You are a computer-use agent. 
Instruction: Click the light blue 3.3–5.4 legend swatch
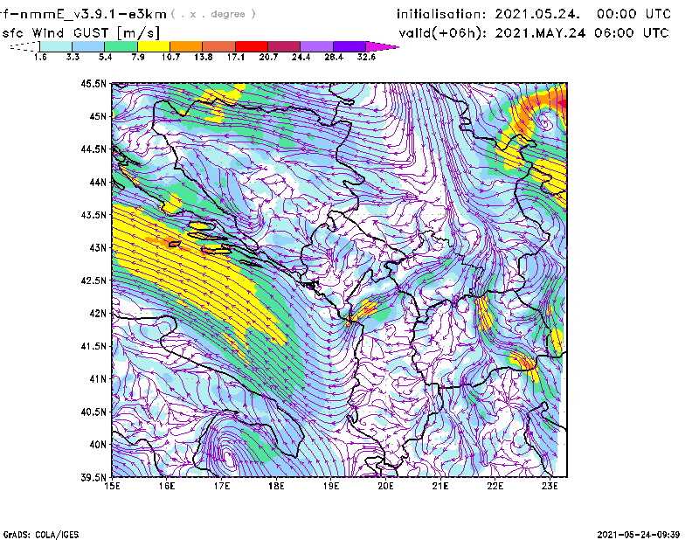click(x=88, y=46)
